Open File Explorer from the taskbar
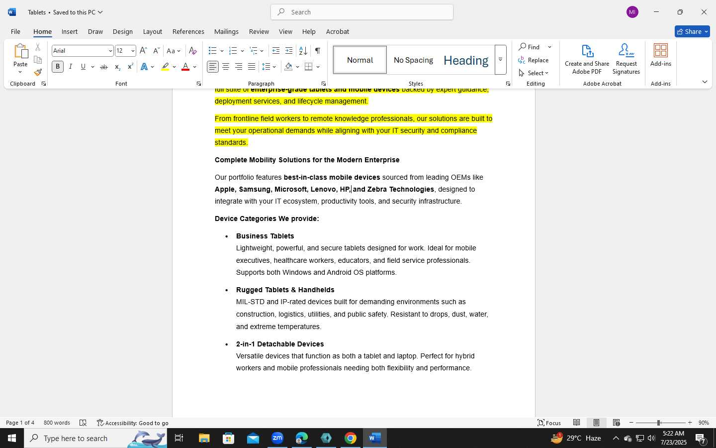The width and height of the screenshot is (716, 448). click(x=204, y=438)
